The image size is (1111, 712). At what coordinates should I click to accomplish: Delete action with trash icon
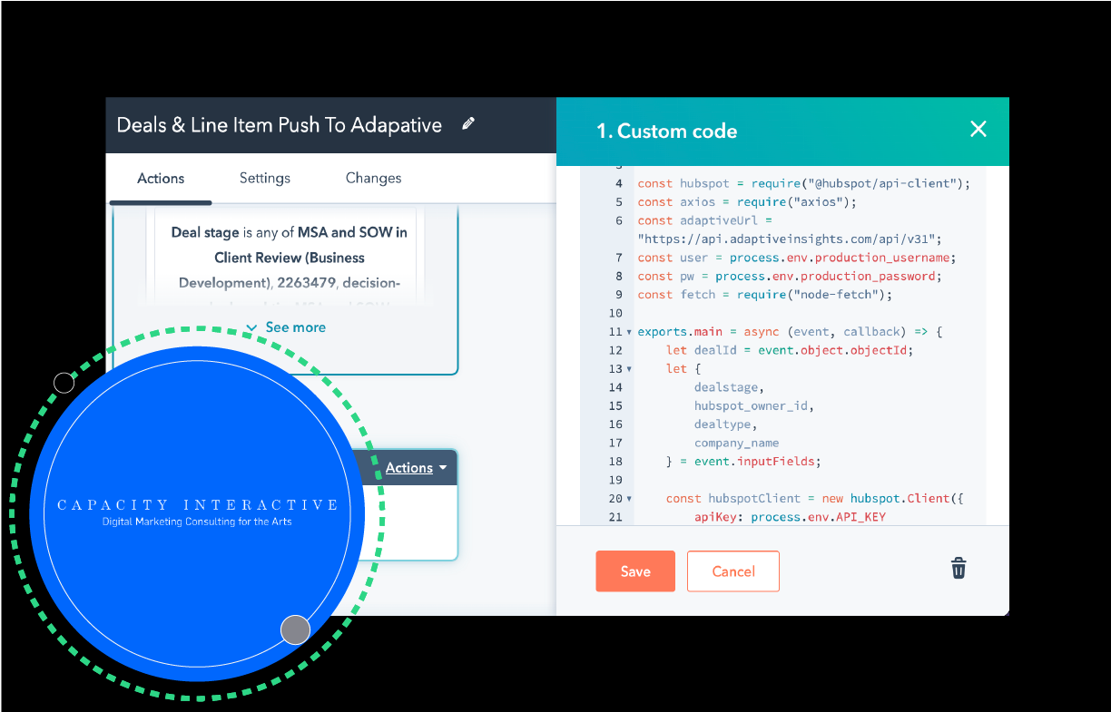[x=959, y=569]
